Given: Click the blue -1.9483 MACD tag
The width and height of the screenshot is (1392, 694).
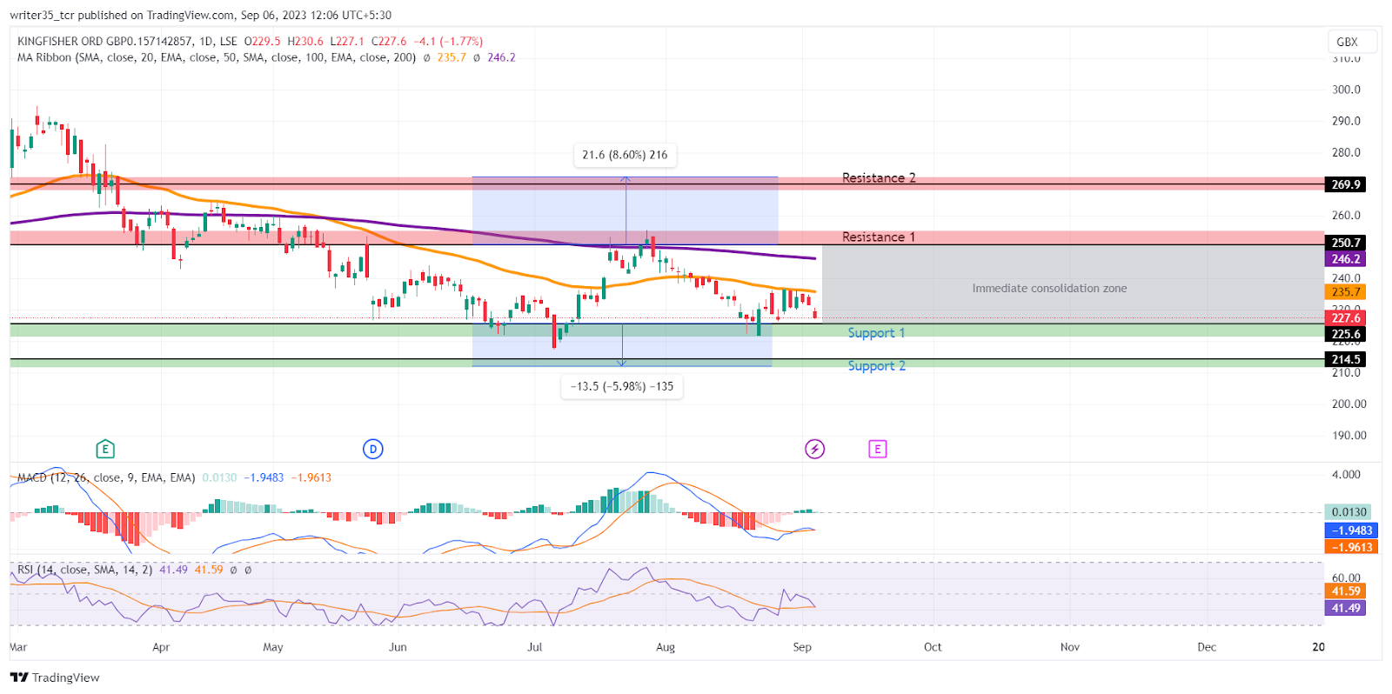Looking at the screenshot, I should click(x=1351, y=531).
